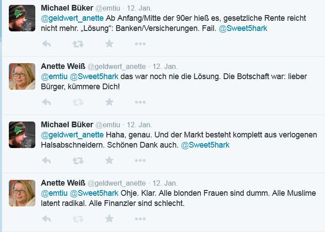Screen dimensions: 325x232
Task: Open the 12. Jan. timestamp on last tweet
Action: click(x=165, y=183)
